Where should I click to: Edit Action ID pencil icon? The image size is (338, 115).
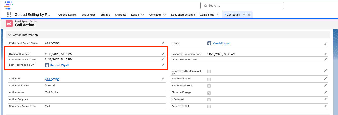click(x=163, y=78)
